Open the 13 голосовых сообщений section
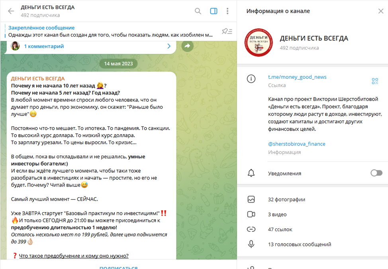The height and width of the screenshot is (269, 388). (x=312, y=244)
